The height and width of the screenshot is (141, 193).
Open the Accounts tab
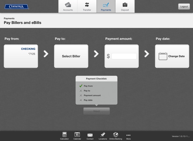click(68, 6)
